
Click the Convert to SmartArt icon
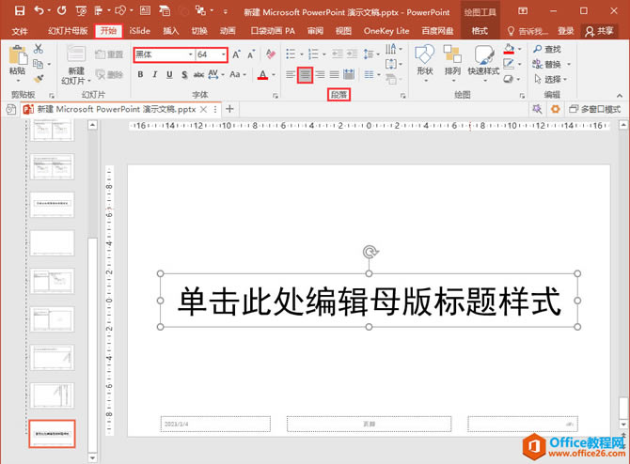click(391, 79)
